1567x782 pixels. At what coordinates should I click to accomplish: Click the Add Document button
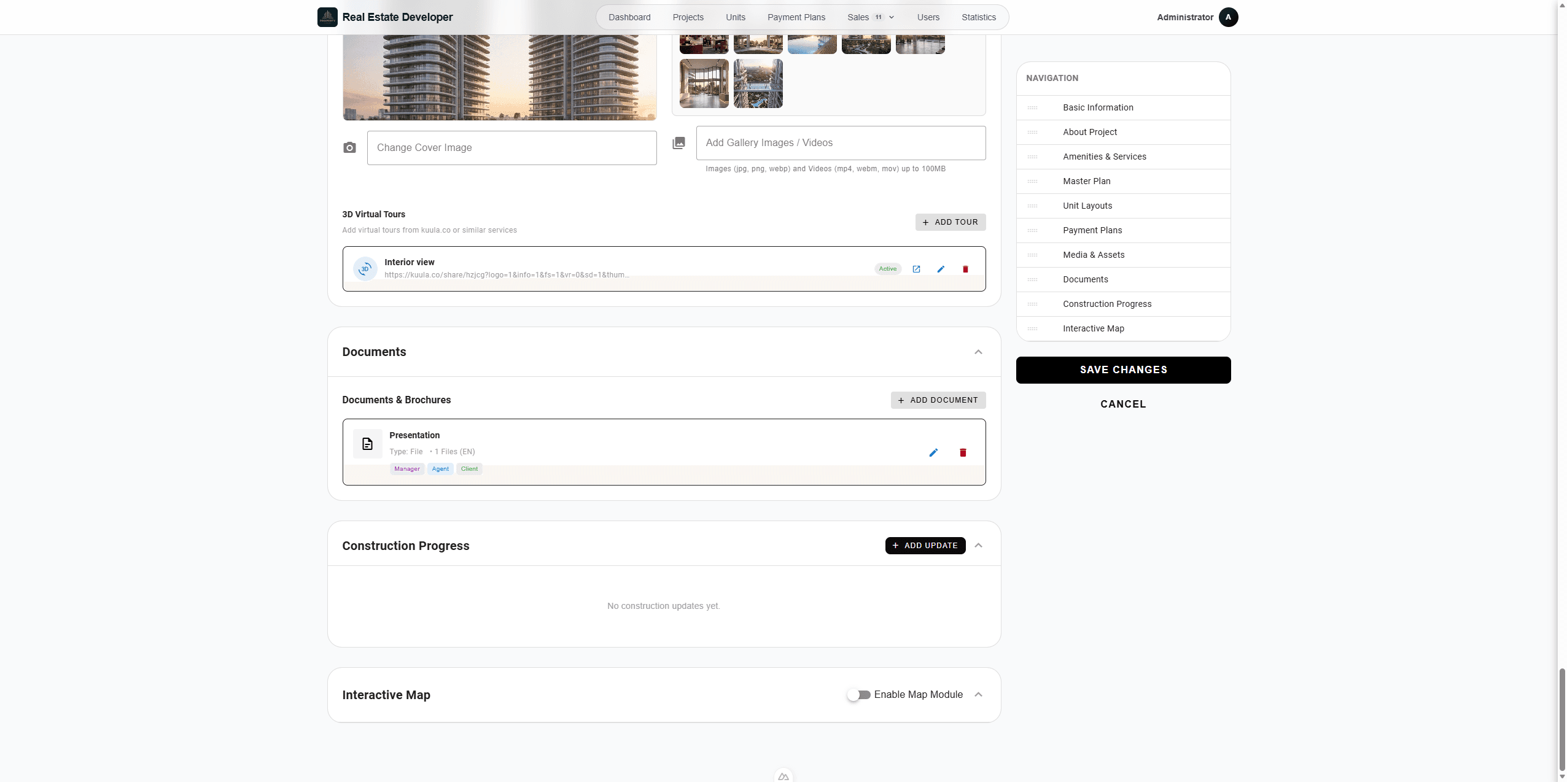938,400
